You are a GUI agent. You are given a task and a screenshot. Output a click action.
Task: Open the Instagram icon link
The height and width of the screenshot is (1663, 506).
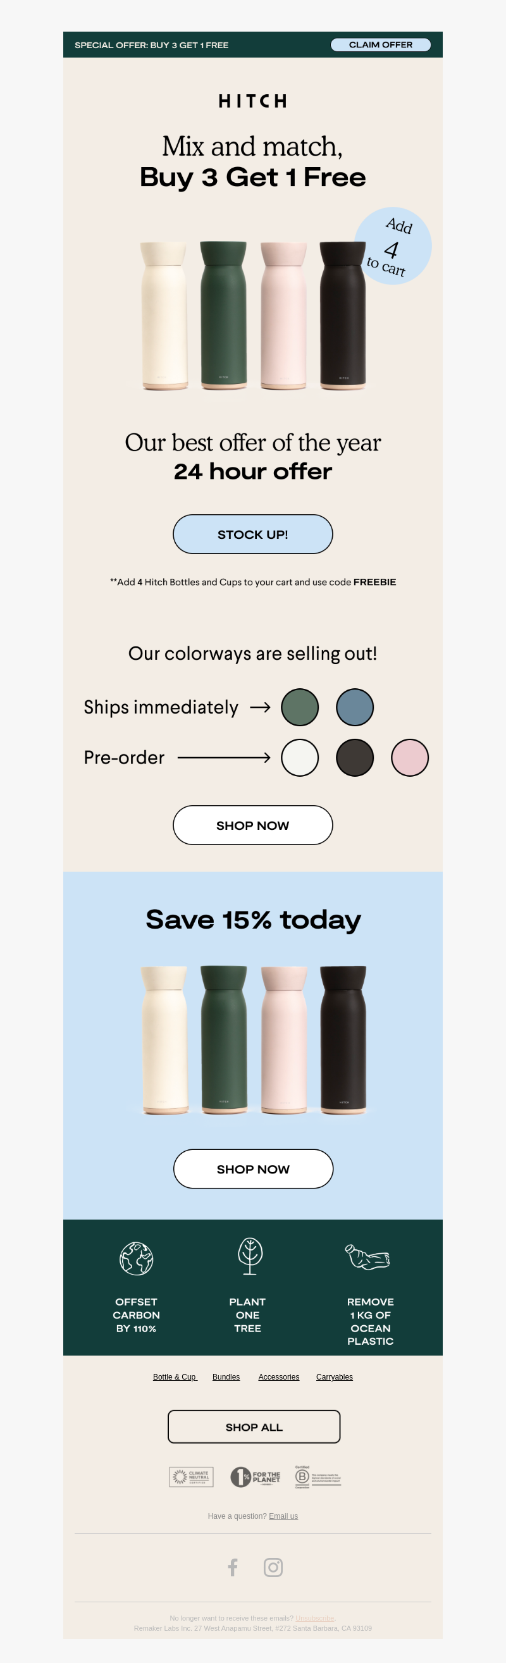pos(273,1567)
